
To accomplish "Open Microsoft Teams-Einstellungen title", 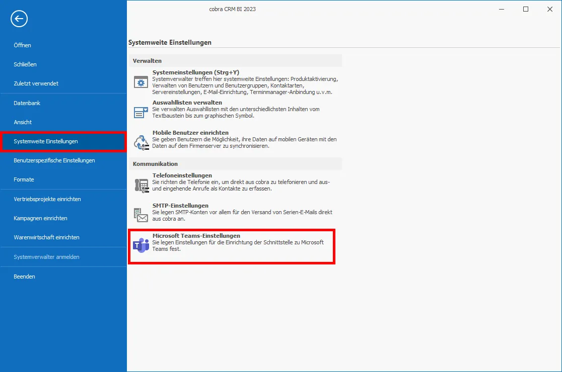I will (196, 236).
